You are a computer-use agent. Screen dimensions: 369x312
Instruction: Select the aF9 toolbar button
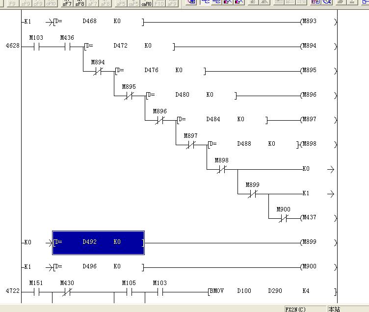(172, 3)
